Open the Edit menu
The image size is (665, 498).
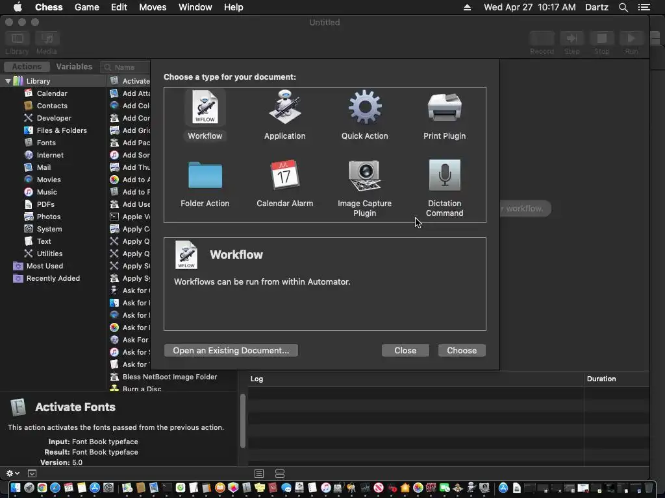coord(119,7)
